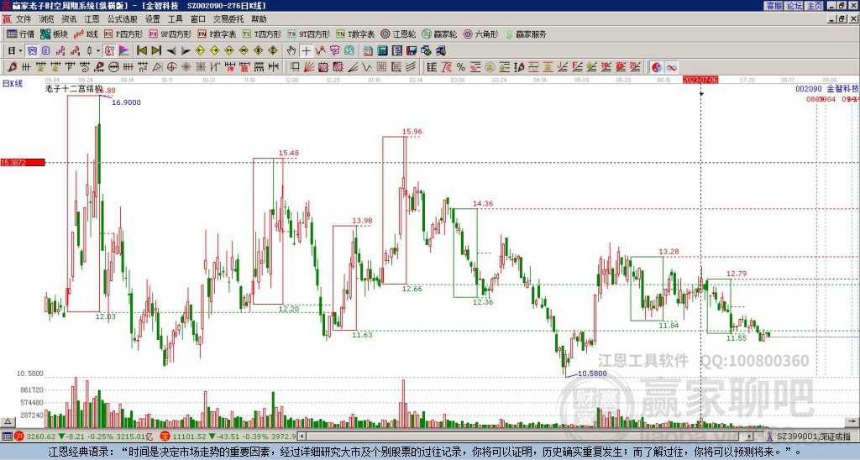860x460 pixels.
Task: Toggle the 权 adjustment button
Action: pos(109,51)
